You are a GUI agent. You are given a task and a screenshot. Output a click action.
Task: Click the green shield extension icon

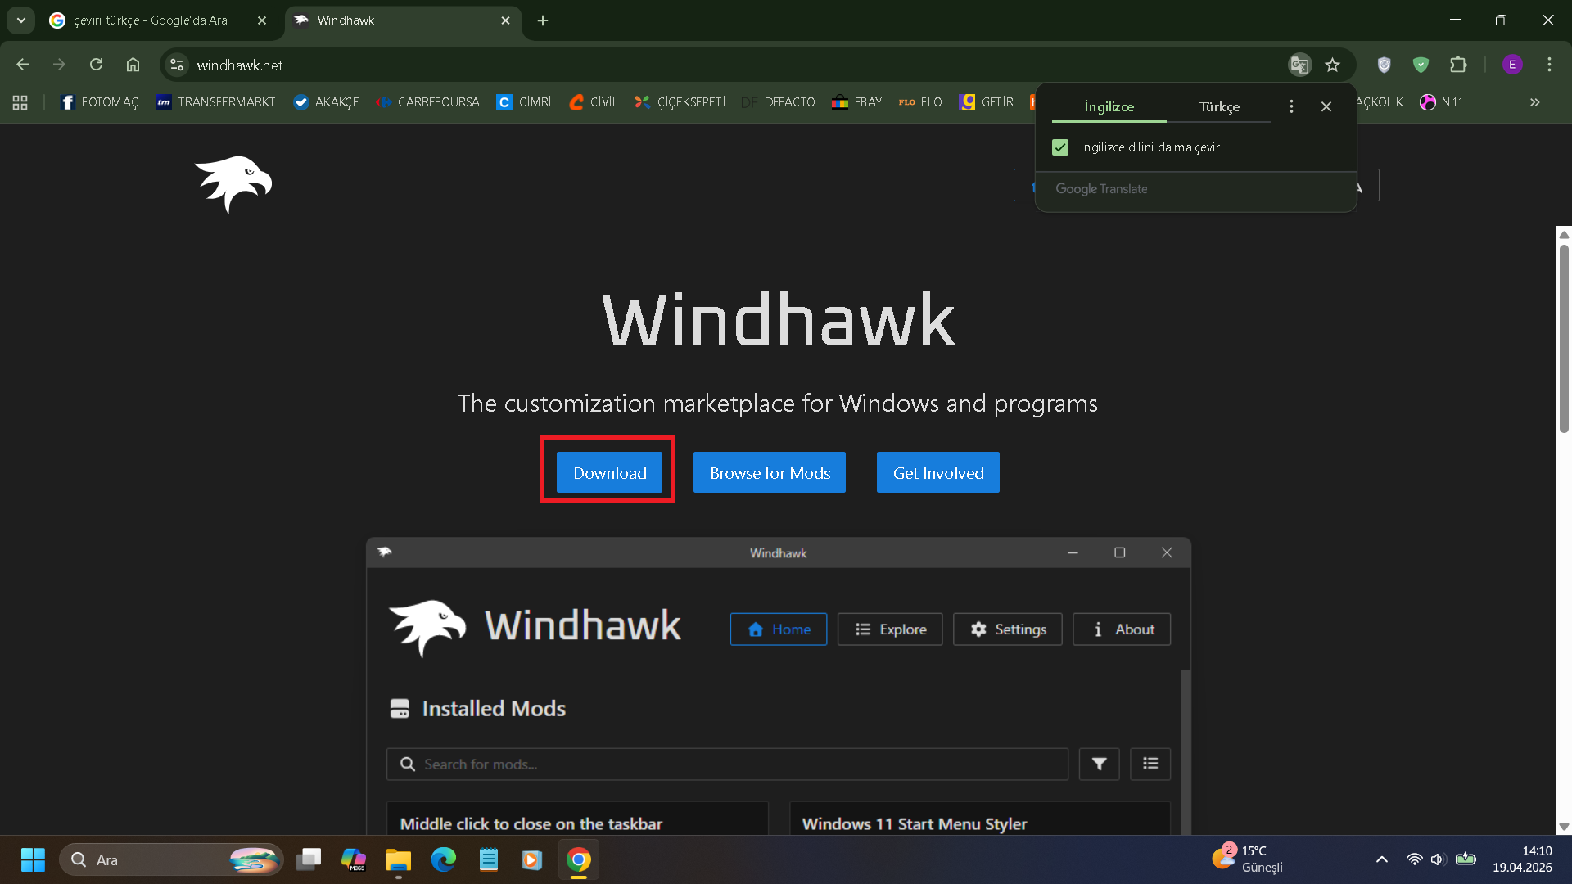pyautogui.click(x=1421, y=65)
